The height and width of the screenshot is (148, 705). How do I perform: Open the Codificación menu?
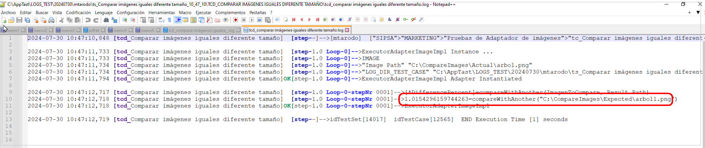point(78,13)
